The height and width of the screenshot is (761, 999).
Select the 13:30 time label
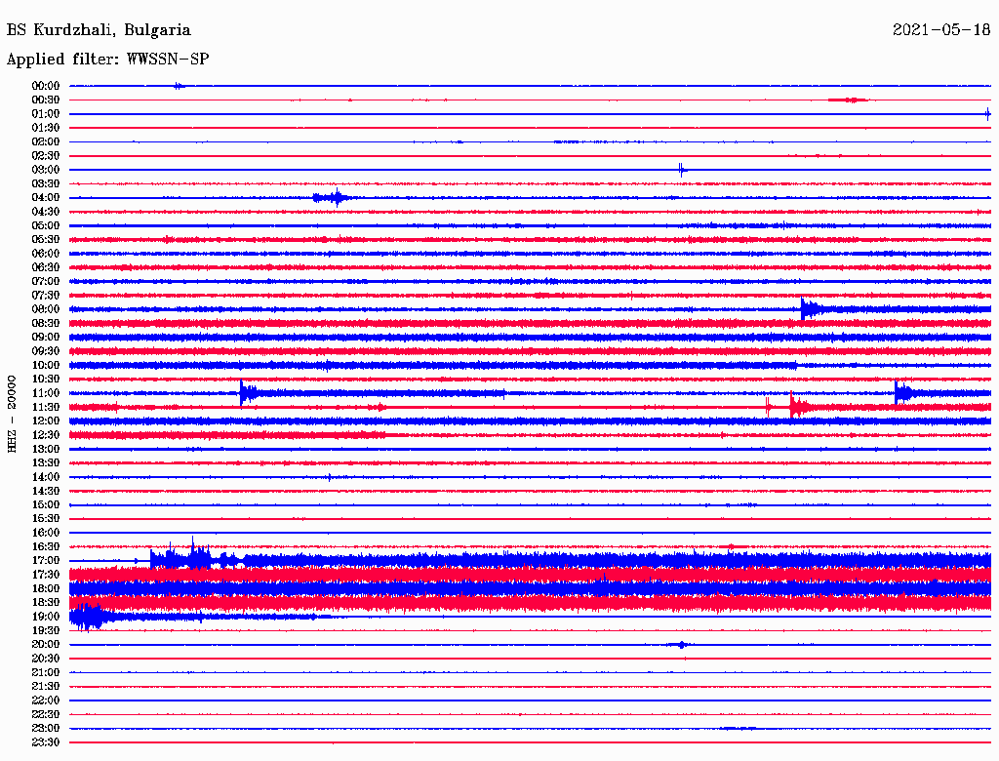(46, 462)
